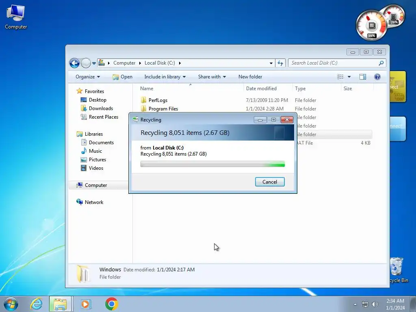The height and width of the screenshot is (312, 416).
Task: Maximize the Explorer window
Action: (x=366, y=52)
